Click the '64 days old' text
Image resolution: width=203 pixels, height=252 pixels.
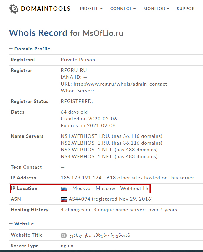pyautogui.click(x=74, y=112)
